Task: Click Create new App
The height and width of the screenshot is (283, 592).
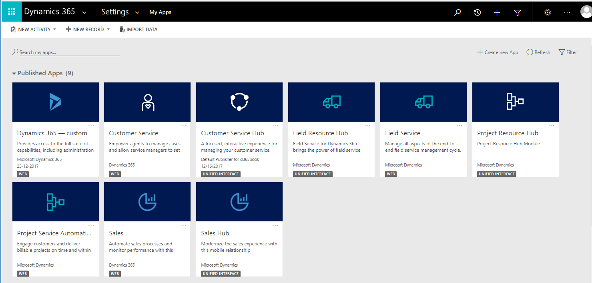Action: click(x=498, y=52)
